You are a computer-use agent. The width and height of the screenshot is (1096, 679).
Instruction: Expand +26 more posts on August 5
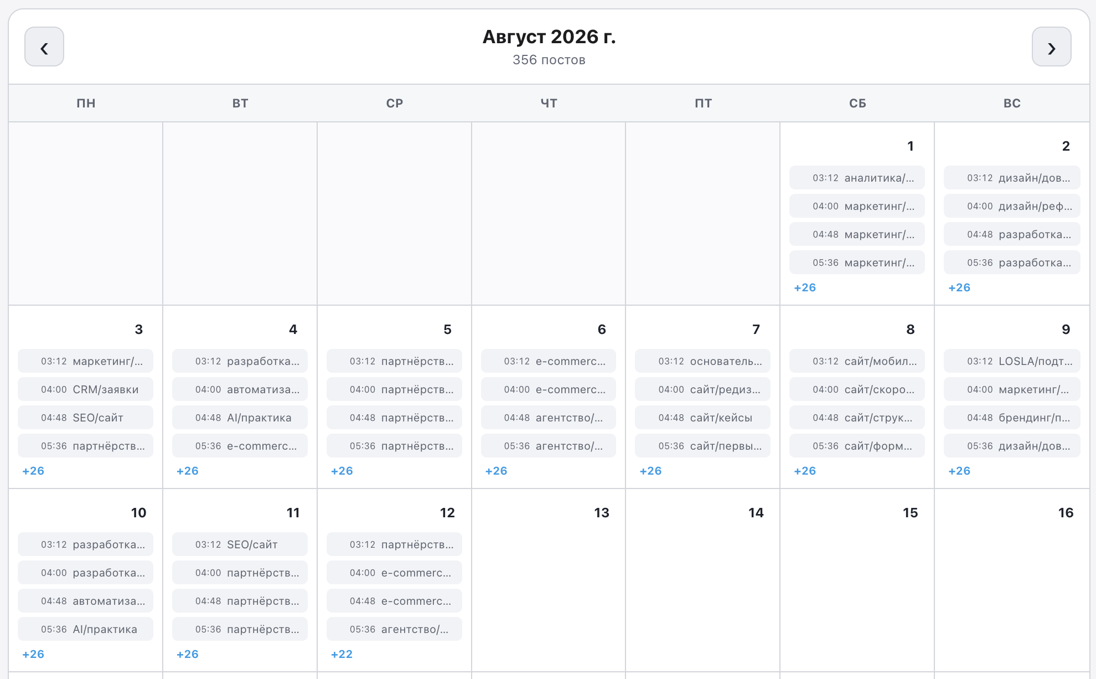342,471
